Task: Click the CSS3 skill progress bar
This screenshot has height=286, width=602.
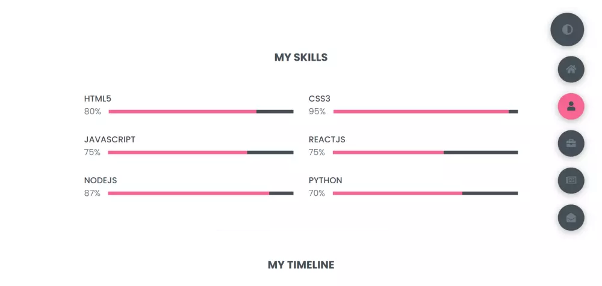Action: click(425, 111)
